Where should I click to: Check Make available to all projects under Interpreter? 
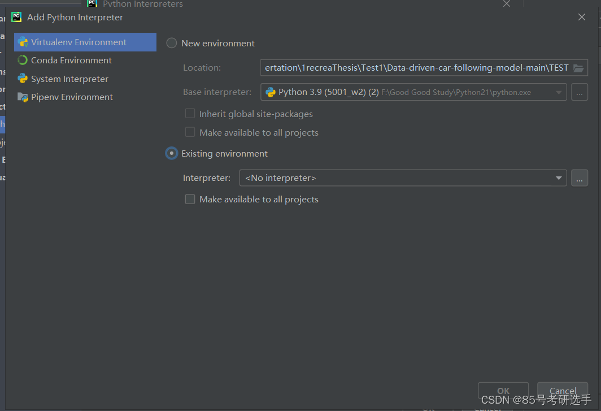190,199
